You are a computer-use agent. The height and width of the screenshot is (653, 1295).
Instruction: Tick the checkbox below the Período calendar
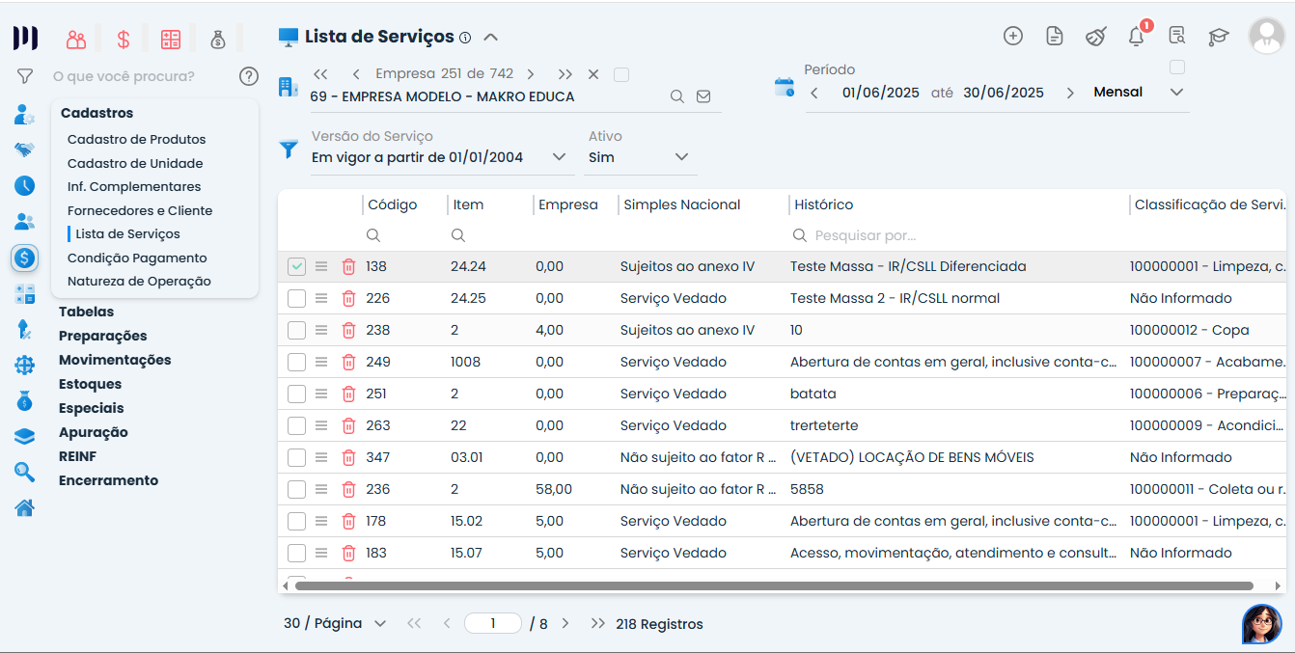pyautogui.click(x=1176, y=68)
